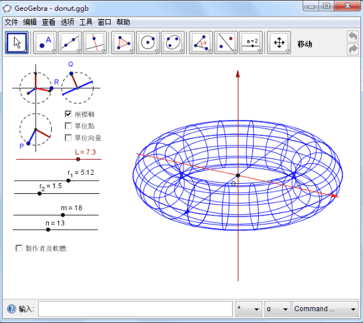
Task: Click the 移动 tool name label
Action: coord(305,44)
